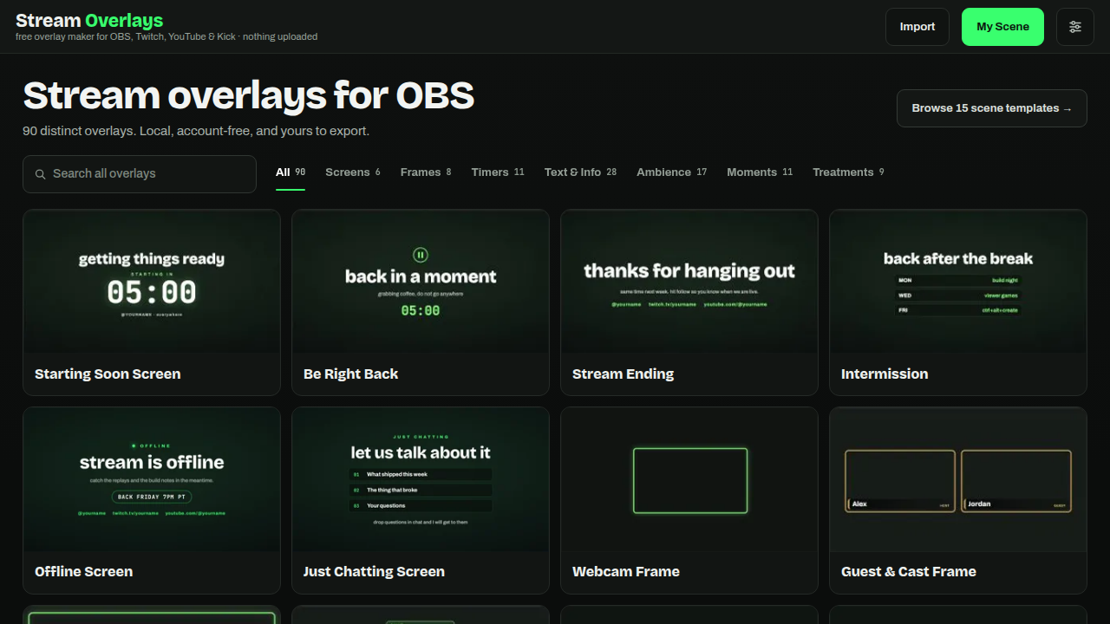Click the Import button
1110x624 pixels.
tap(917, 27)
